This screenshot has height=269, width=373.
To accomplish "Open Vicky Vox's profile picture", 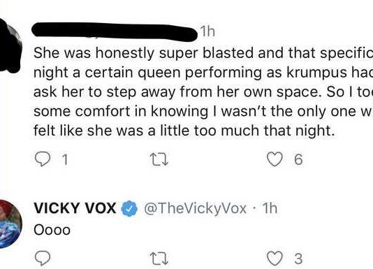I will tap(10, 224).
